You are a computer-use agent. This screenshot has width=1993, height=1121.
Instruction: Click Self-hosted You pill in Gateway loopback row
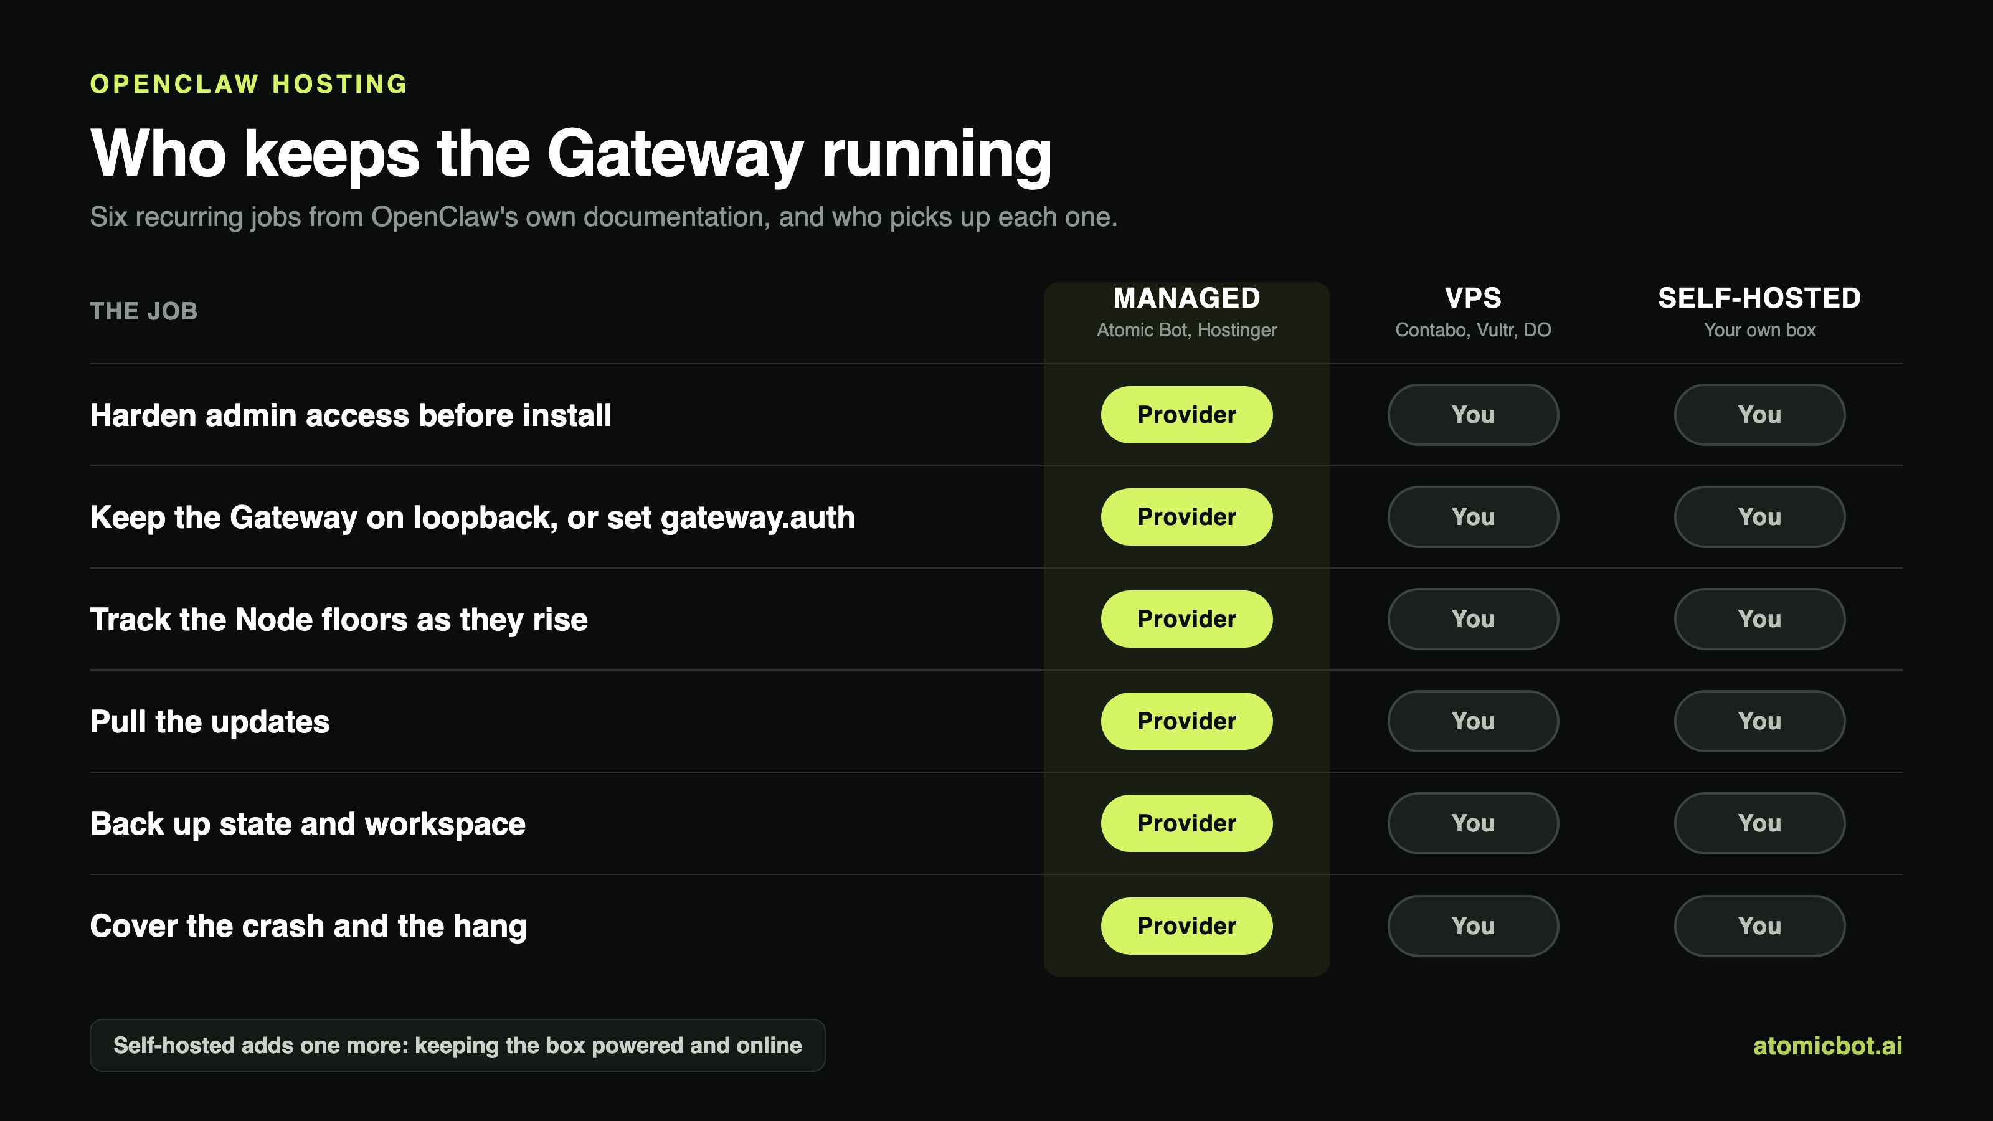pos(1759,517)
